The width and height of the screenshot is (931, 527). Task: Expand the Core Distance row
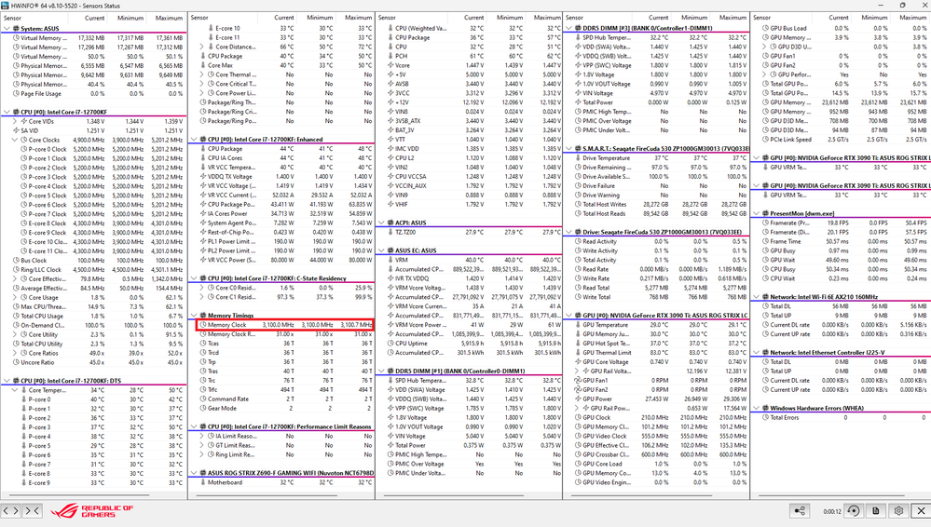(x=202, y=47)
